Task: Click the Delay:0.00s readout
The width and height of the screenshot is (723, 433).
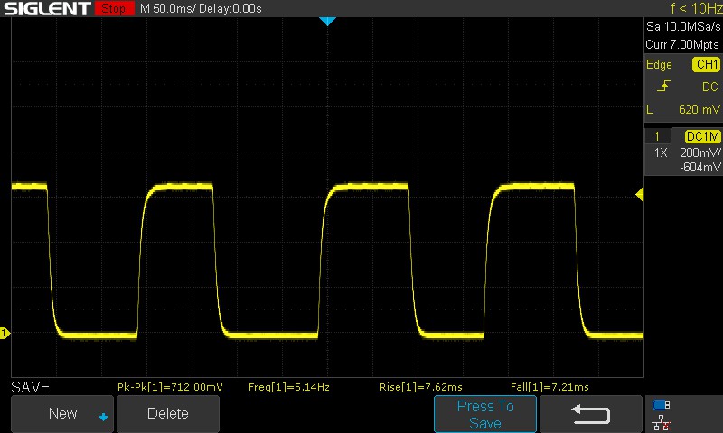Action: 230,9
